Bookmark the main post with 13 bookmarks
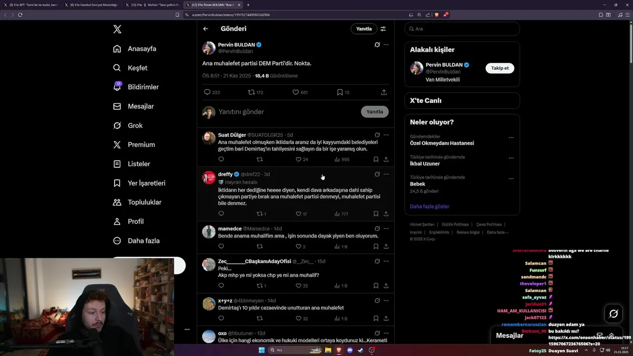This screenshot has width=633, height=356. (343, 92)
